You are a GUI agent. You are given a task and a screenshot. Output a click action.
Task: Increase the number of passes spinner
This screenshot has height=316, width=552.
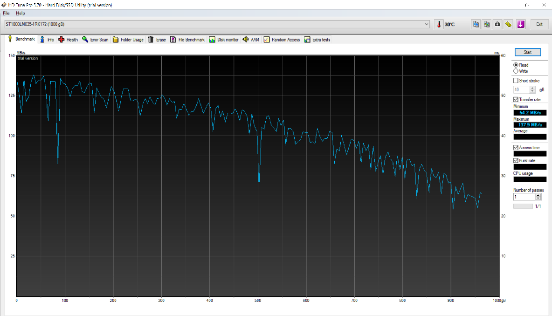[x=538, y=195]
